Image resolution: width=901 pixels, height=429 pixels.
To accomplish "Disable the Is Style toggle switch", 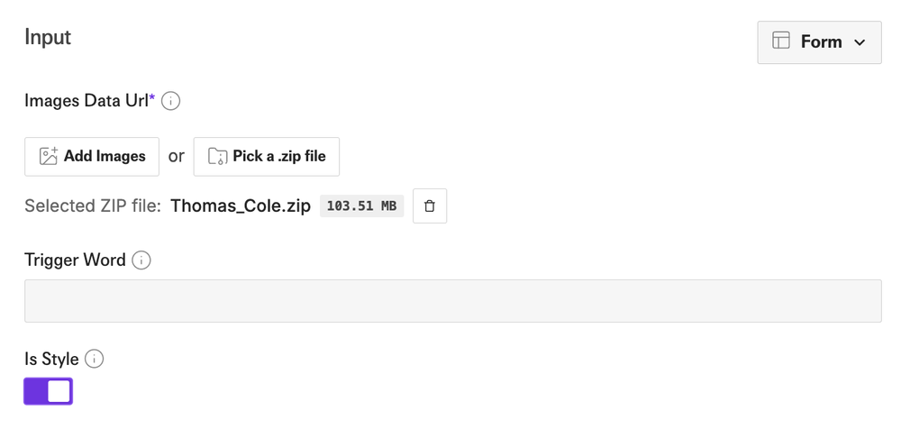I will pyautogui.click(x=49, y=391).
